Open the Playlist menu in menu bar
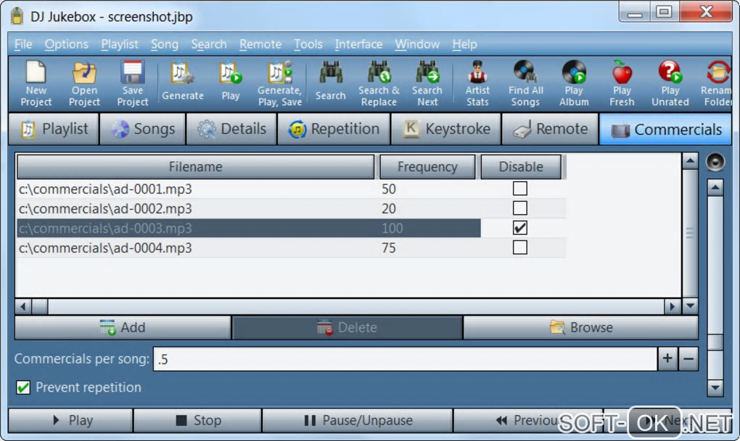 tap(120, 44)
